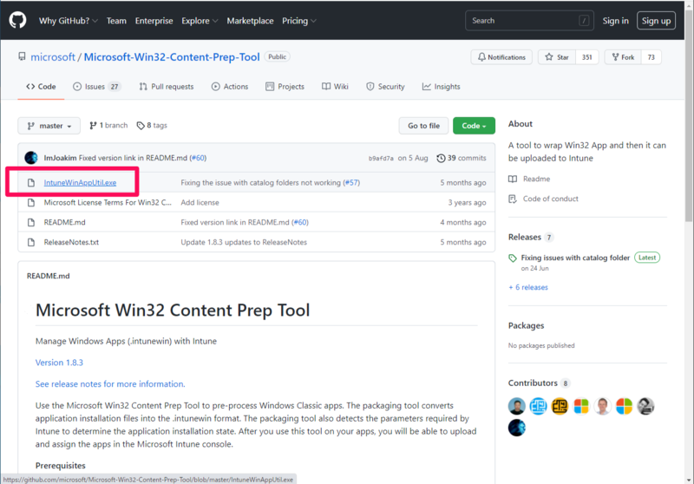
Task: Open the GitHub home logo
Action: pyautogui.click(x=17, y=20)
